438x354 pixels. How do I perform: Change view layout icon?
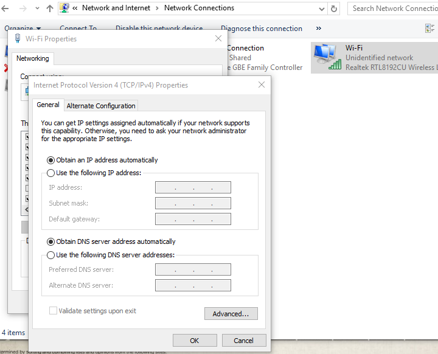coord(429,28)
